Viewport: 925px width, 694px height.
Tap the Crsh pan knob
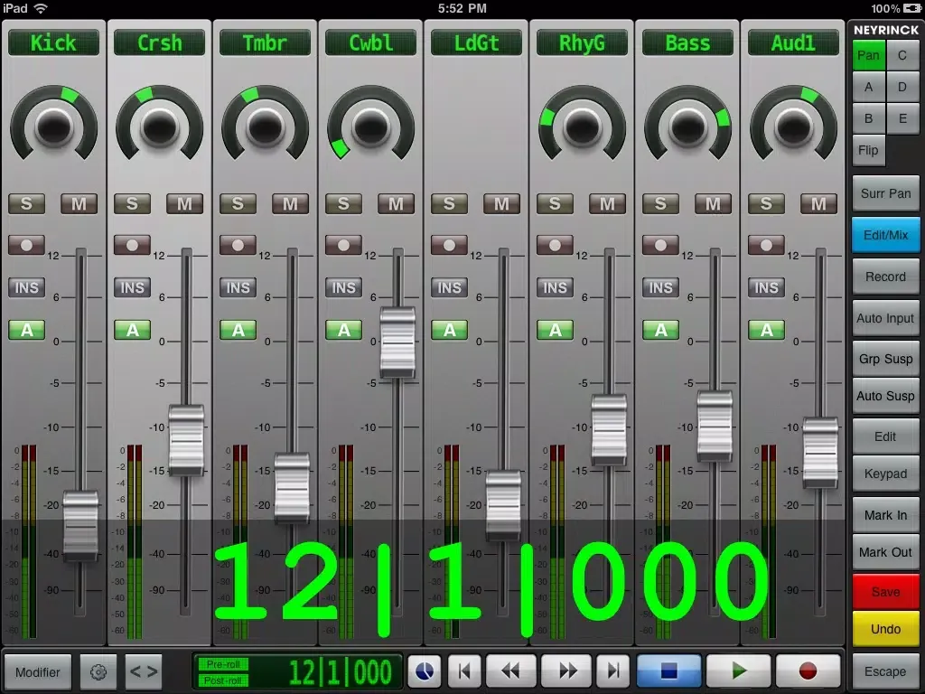click(x=159, y=126)
